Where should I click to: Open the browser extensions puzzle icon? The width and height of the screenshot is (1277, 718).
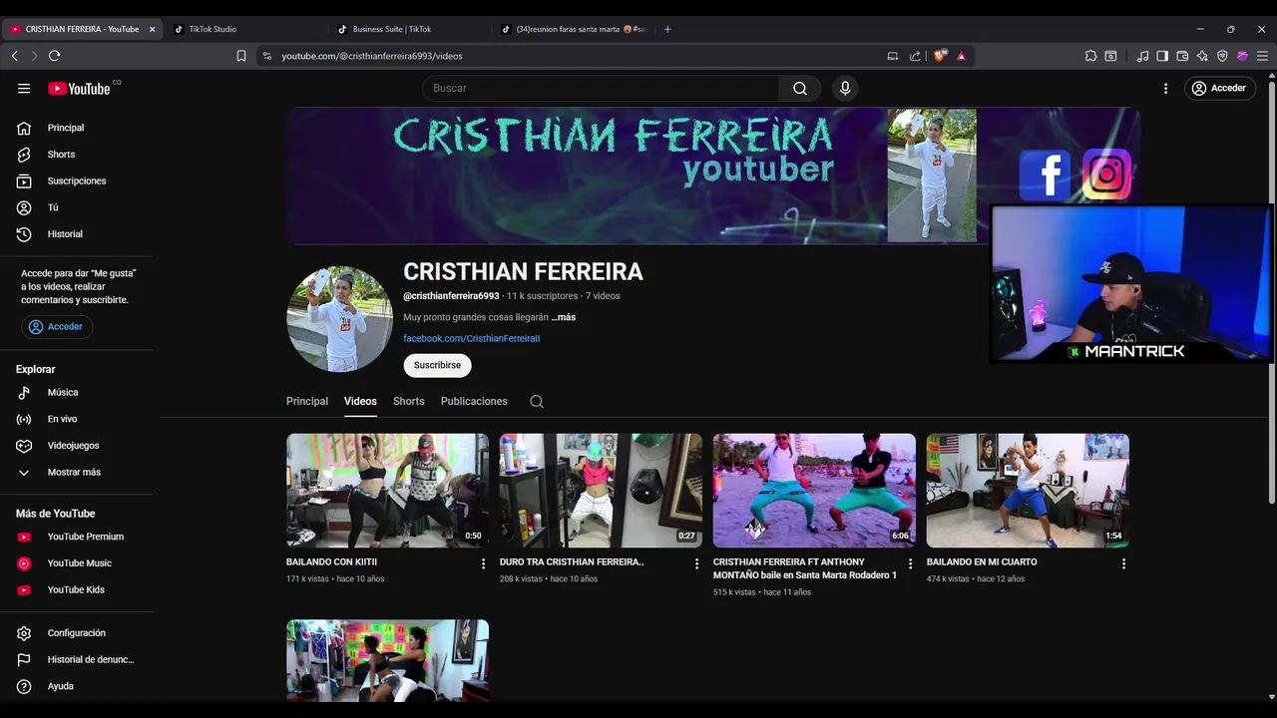(x=1090, y=56)
